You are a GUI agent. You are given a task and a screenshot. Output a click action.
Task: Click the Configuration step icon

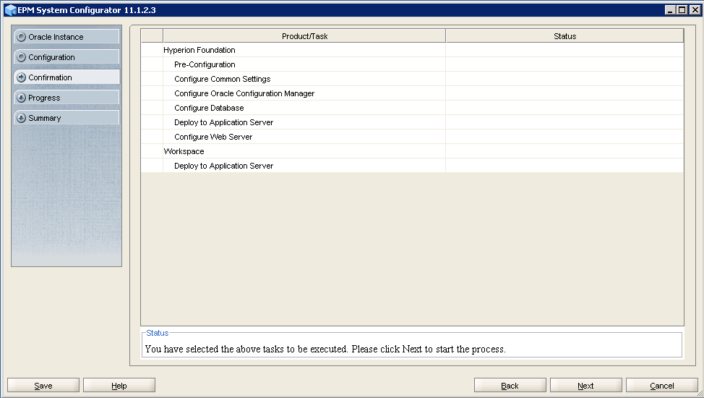click(21, 57)
